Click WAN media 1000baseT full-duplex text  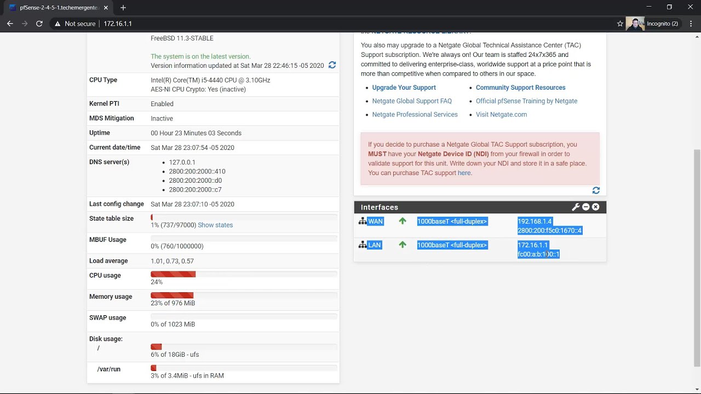[452, 222]
